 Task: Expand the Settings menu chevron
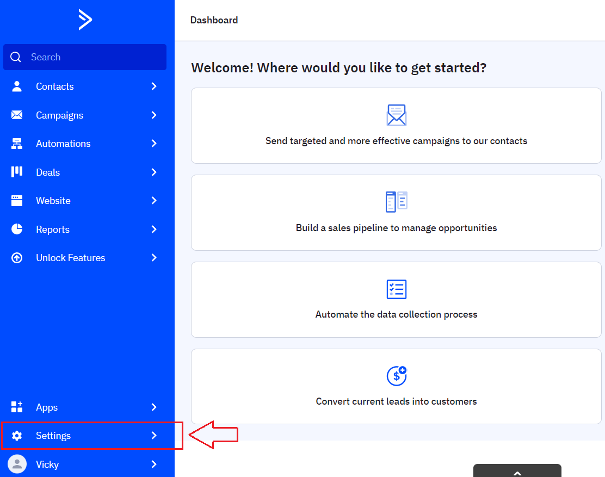pyautogui.click(x=154, y=436)
